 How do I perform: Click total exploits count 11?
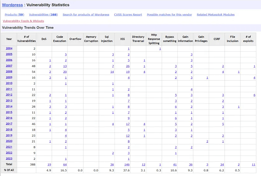(254, 164)
